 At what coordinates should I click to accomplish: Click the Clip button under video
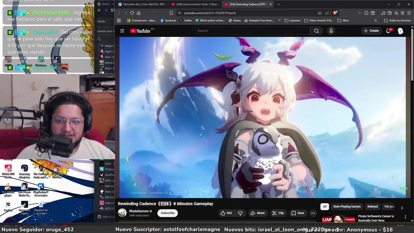pyautogui.click(x=278, y=213)
